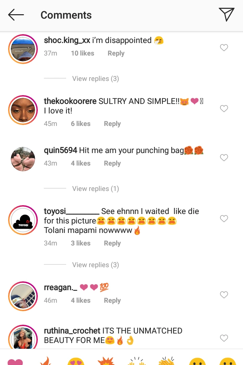243x365 pixels.
Task: Like thekookoorere's comment with the heart
Action: click(x=224, y=109)
